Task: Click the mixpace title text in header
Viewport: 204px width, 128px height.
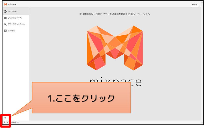Action: tap(12, 4)
